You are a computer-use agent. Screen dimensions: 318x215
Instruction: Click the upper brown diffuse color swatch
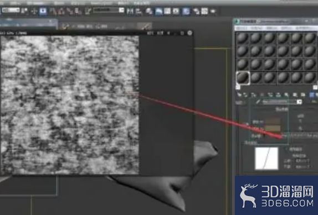pyautogui.click(x=273, y=122)
